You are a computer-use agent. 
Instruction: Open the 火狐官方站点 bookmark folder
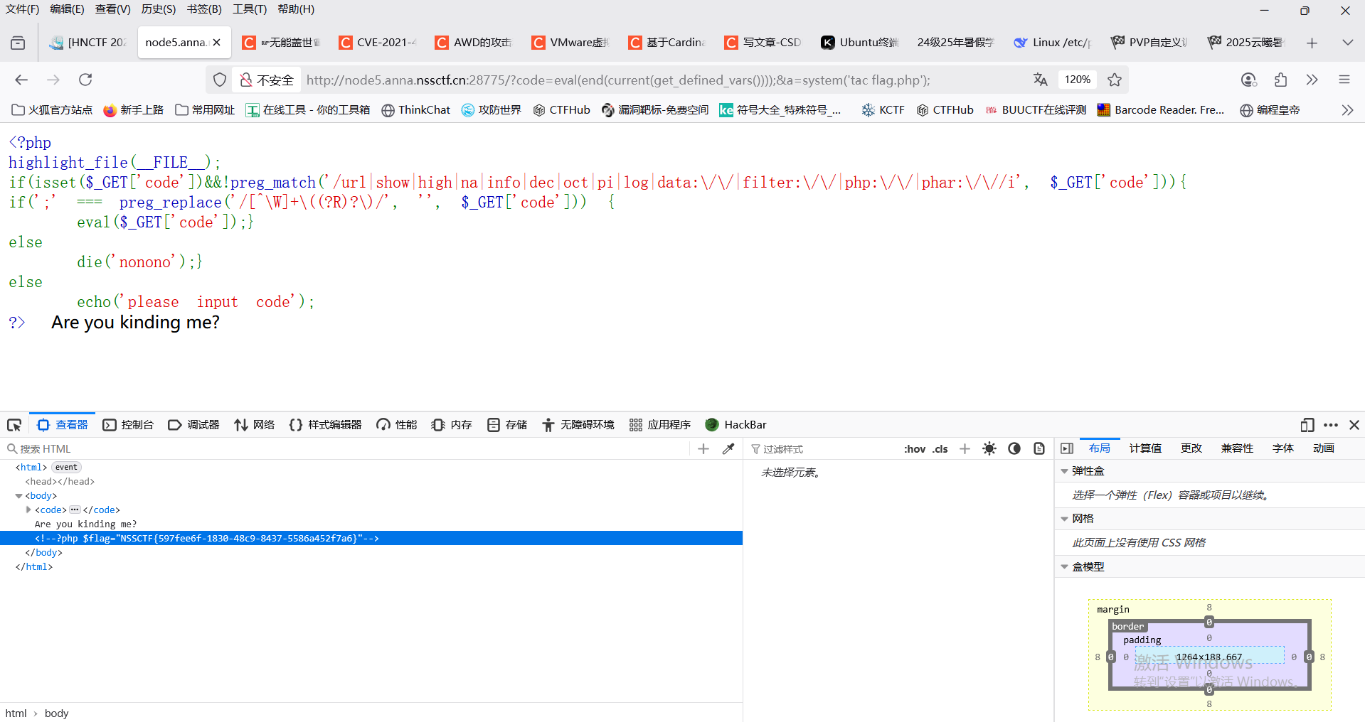pyautogui.click(x=52, y=110)
